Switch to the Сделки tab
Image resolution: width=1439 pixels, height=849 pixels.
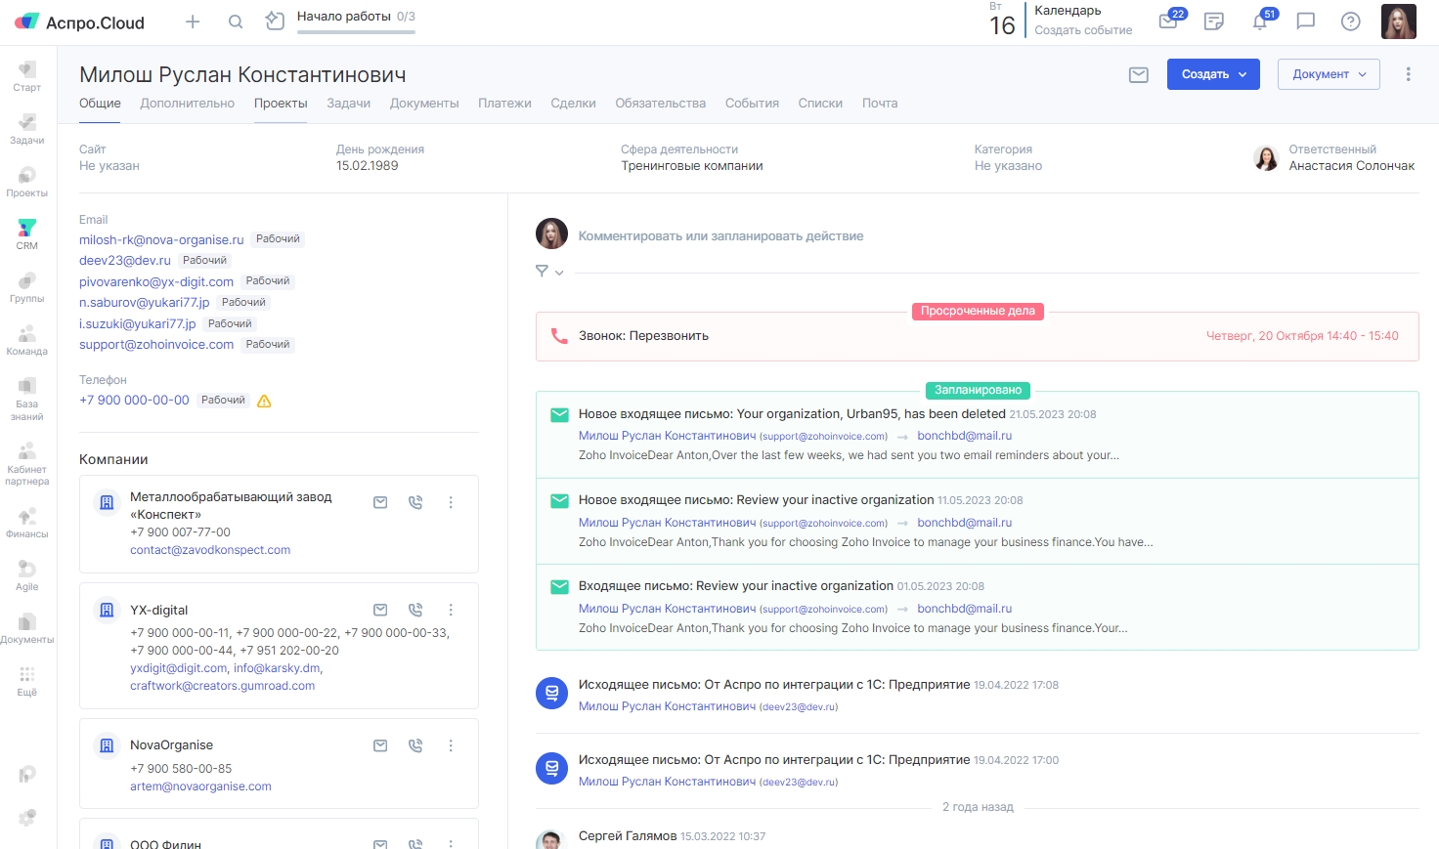coord(573,104)
